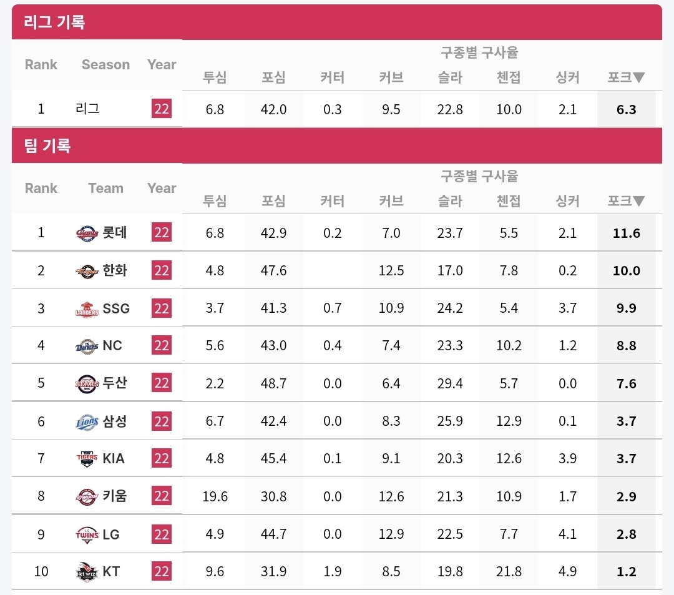Open the 키움 team name link

[x=115, y=496]
